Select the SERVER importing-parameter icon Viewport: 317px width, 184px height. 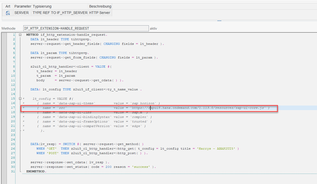tap(8, 13)
